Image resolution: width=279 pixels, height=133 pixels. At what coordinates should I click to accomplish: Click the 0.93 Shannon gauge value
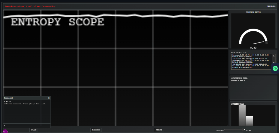click(x=253, y=48)
